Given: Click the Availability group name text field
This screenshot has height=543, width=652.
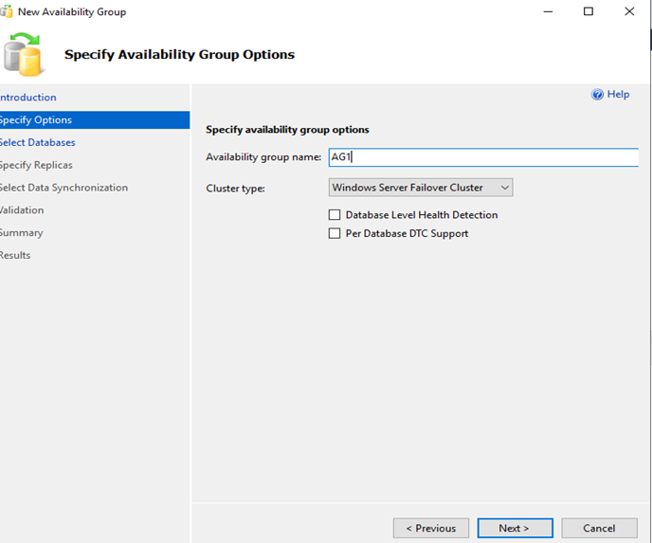Looking at the screenshot, I should point(482,157).
